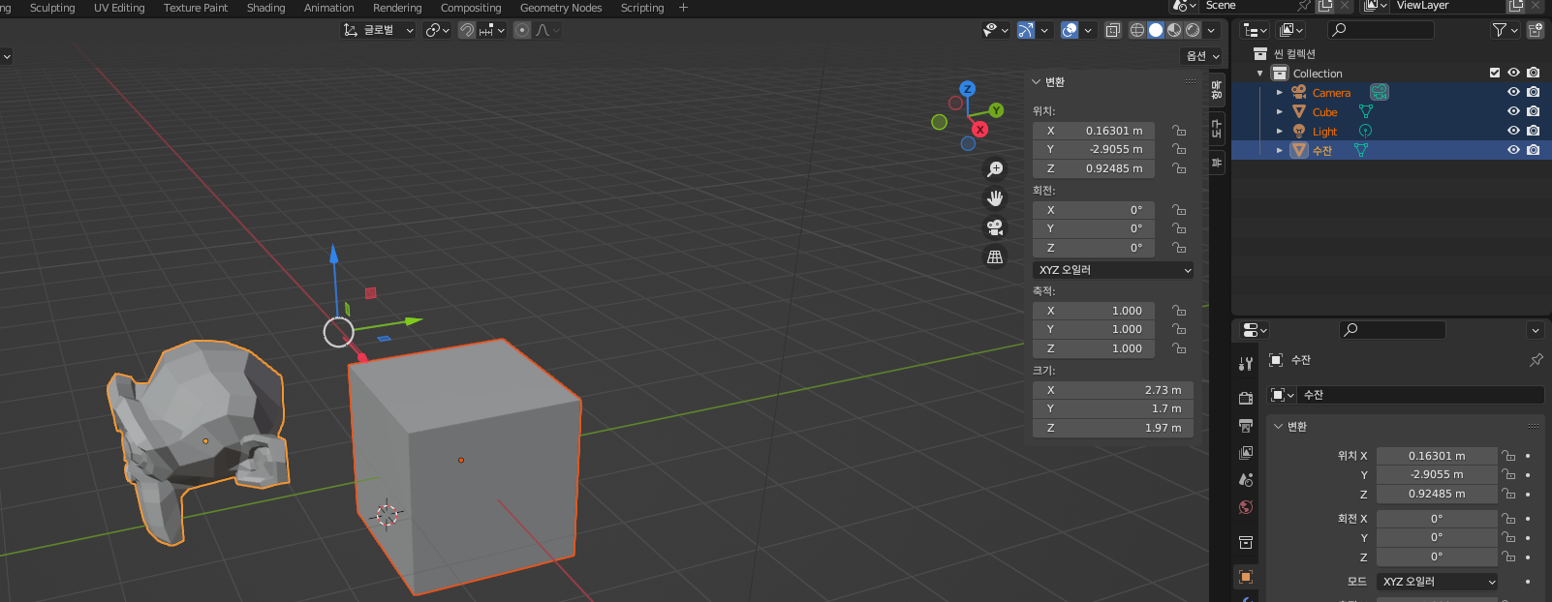The image size is (1552, 602).
Task: Click the green Y axis on navigation gizmo
Action: [x=996, y=110]
